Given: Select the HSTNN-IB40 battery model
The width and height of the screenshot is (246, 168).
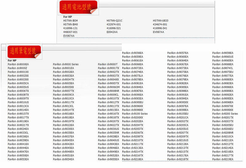Looking at the screenshot, I should [70, 25].
